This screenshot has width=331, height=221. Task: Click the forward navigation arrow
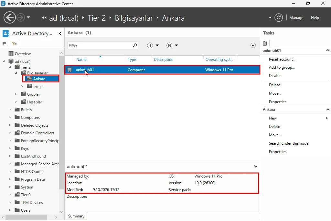click(x=21, y=17)
